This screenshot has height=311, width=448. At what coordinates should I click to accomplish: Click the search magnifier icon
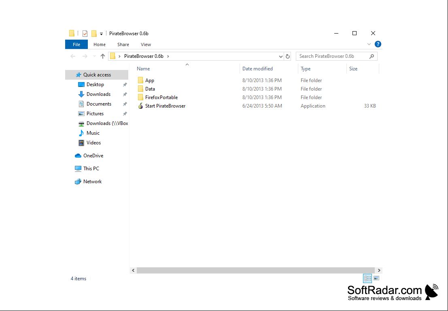point(372,56)
